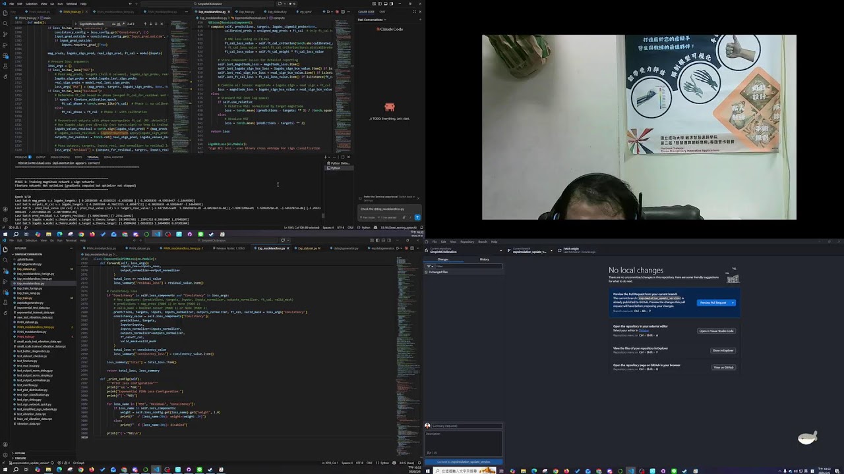Switch to CHAT tab beside Claude Code
The width and height of the screenshot is (844, 474).
coord(382,11)
